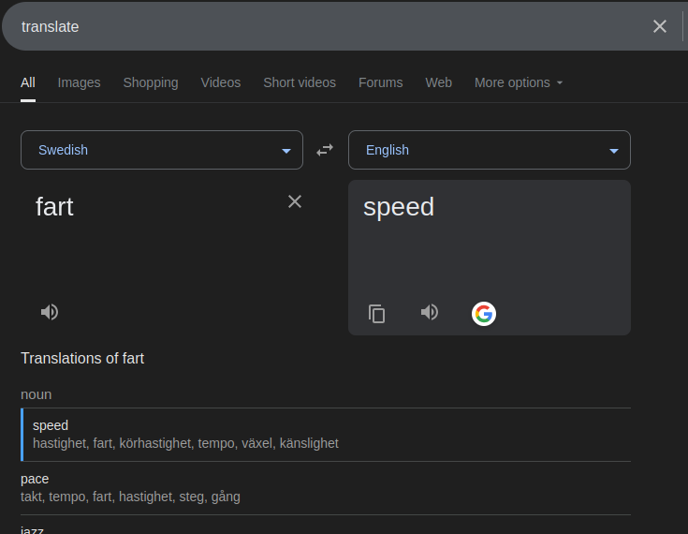Select the 'speed' translation entry

pyautogui.click(x=326, y=435)
